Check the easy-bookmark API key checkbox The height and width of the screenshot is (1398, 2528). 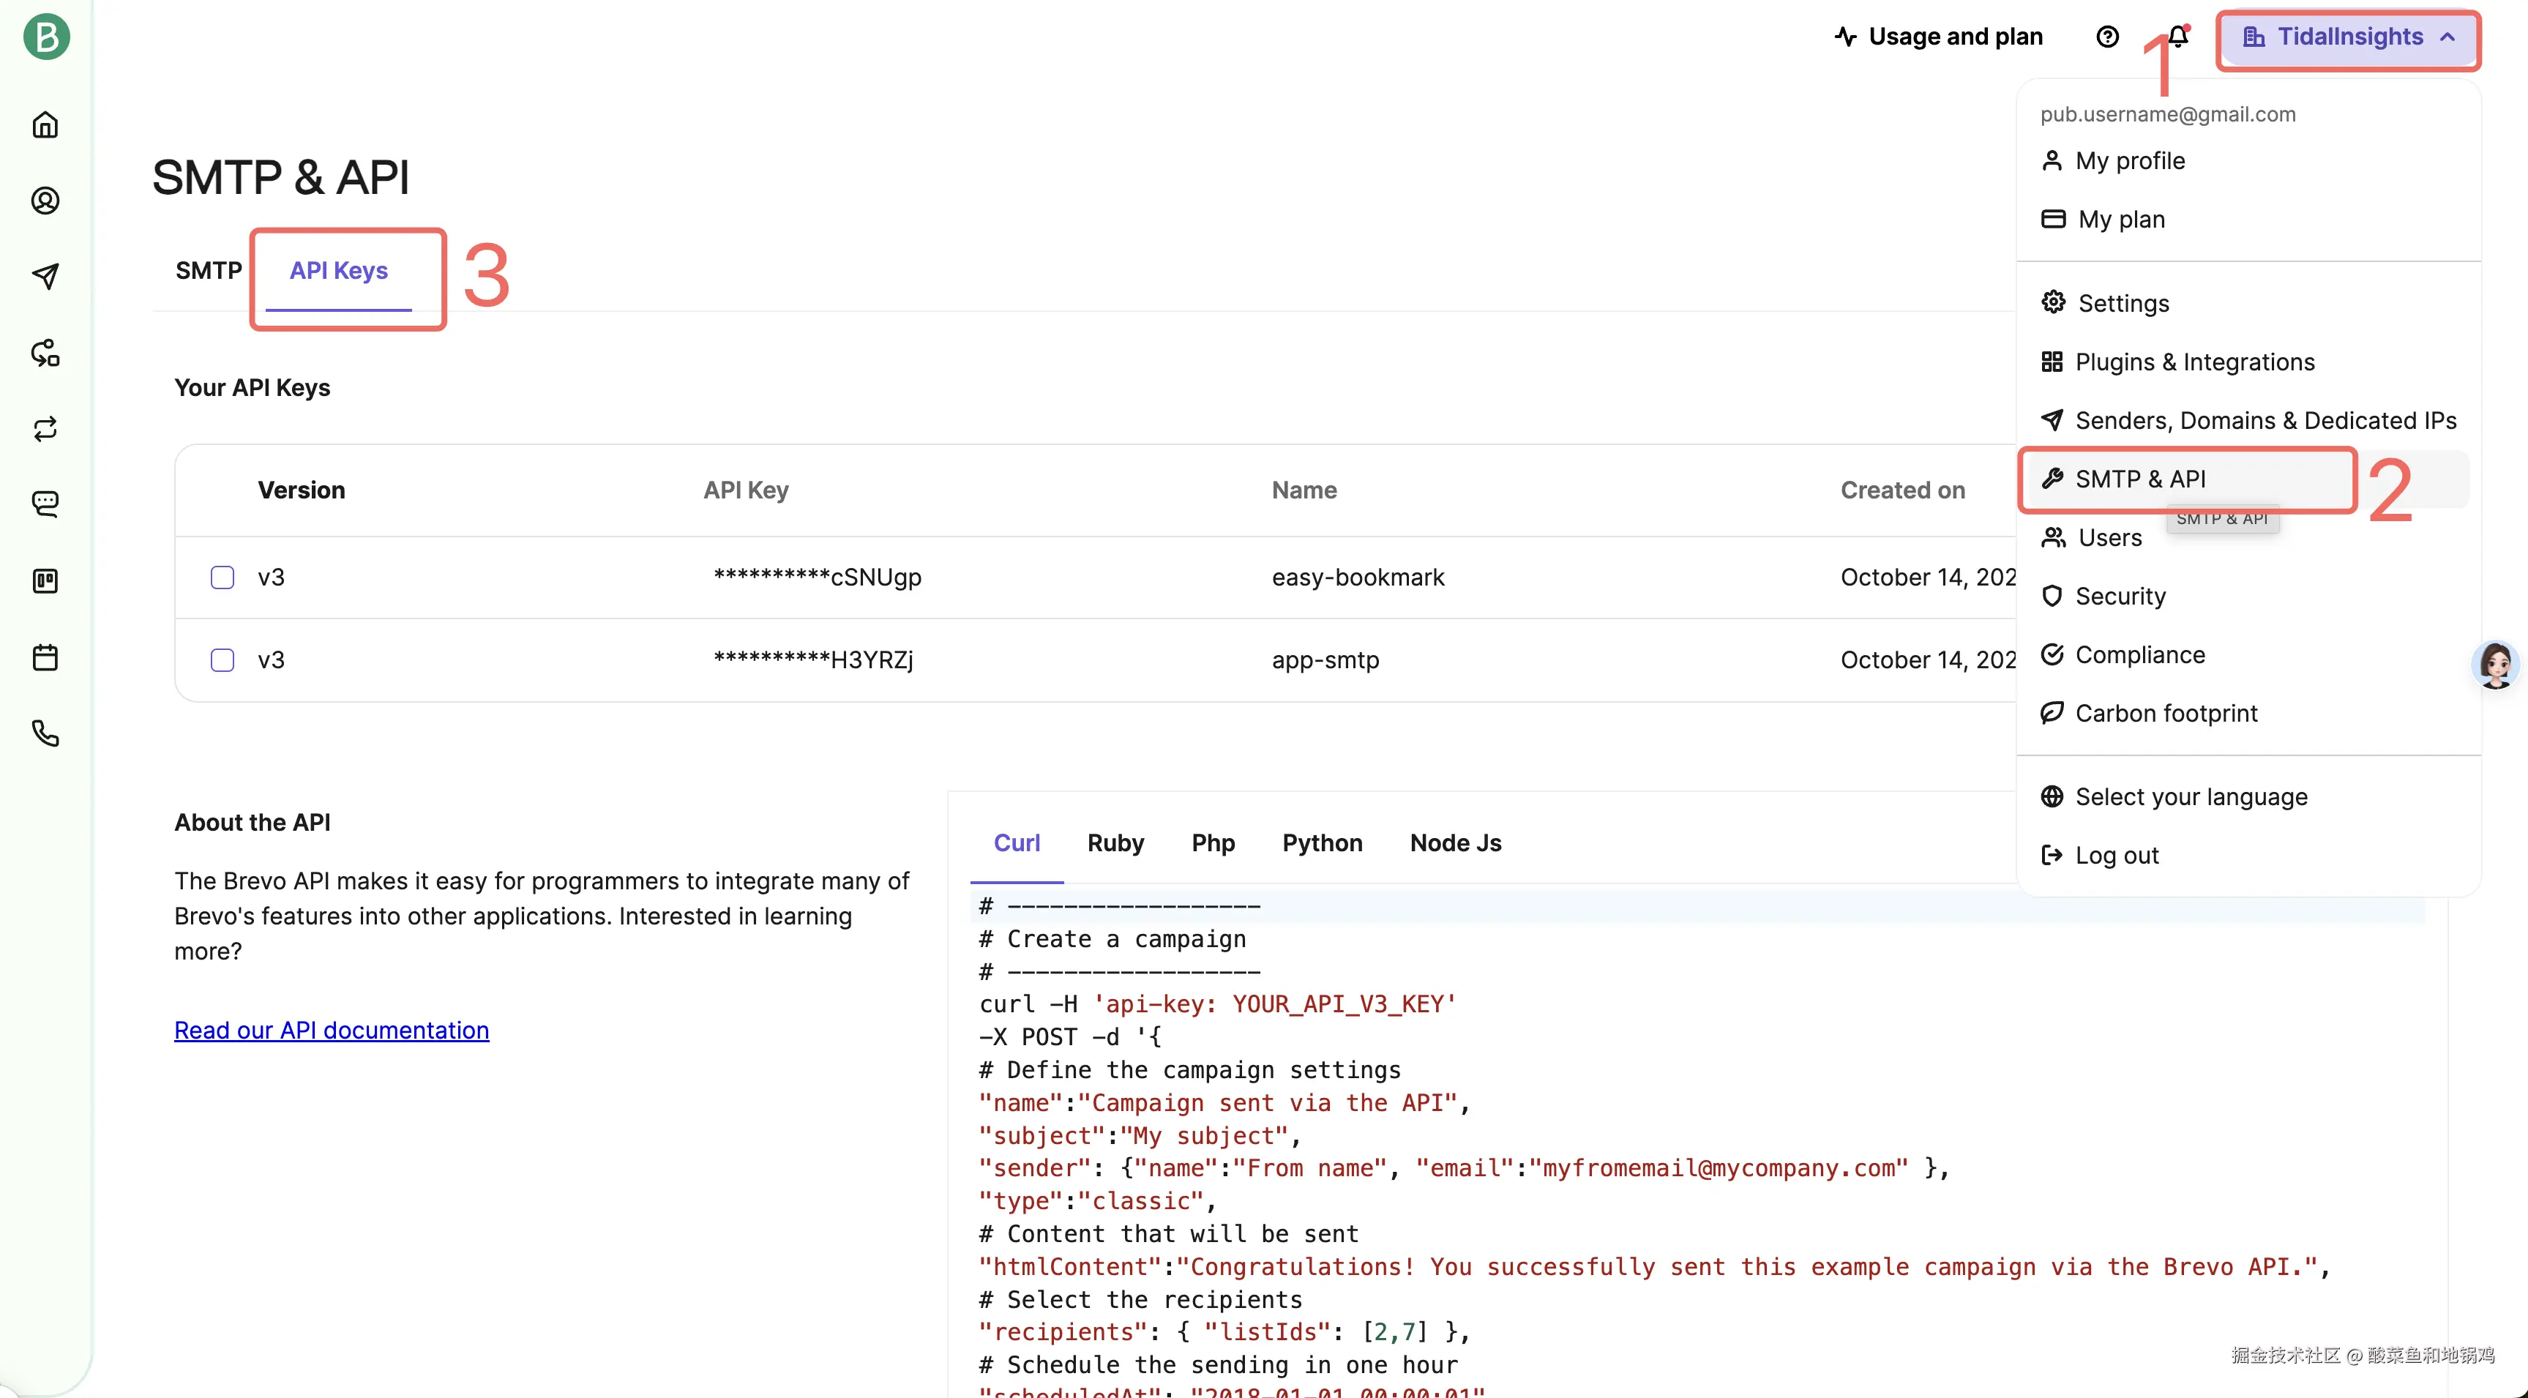(222, 577)
